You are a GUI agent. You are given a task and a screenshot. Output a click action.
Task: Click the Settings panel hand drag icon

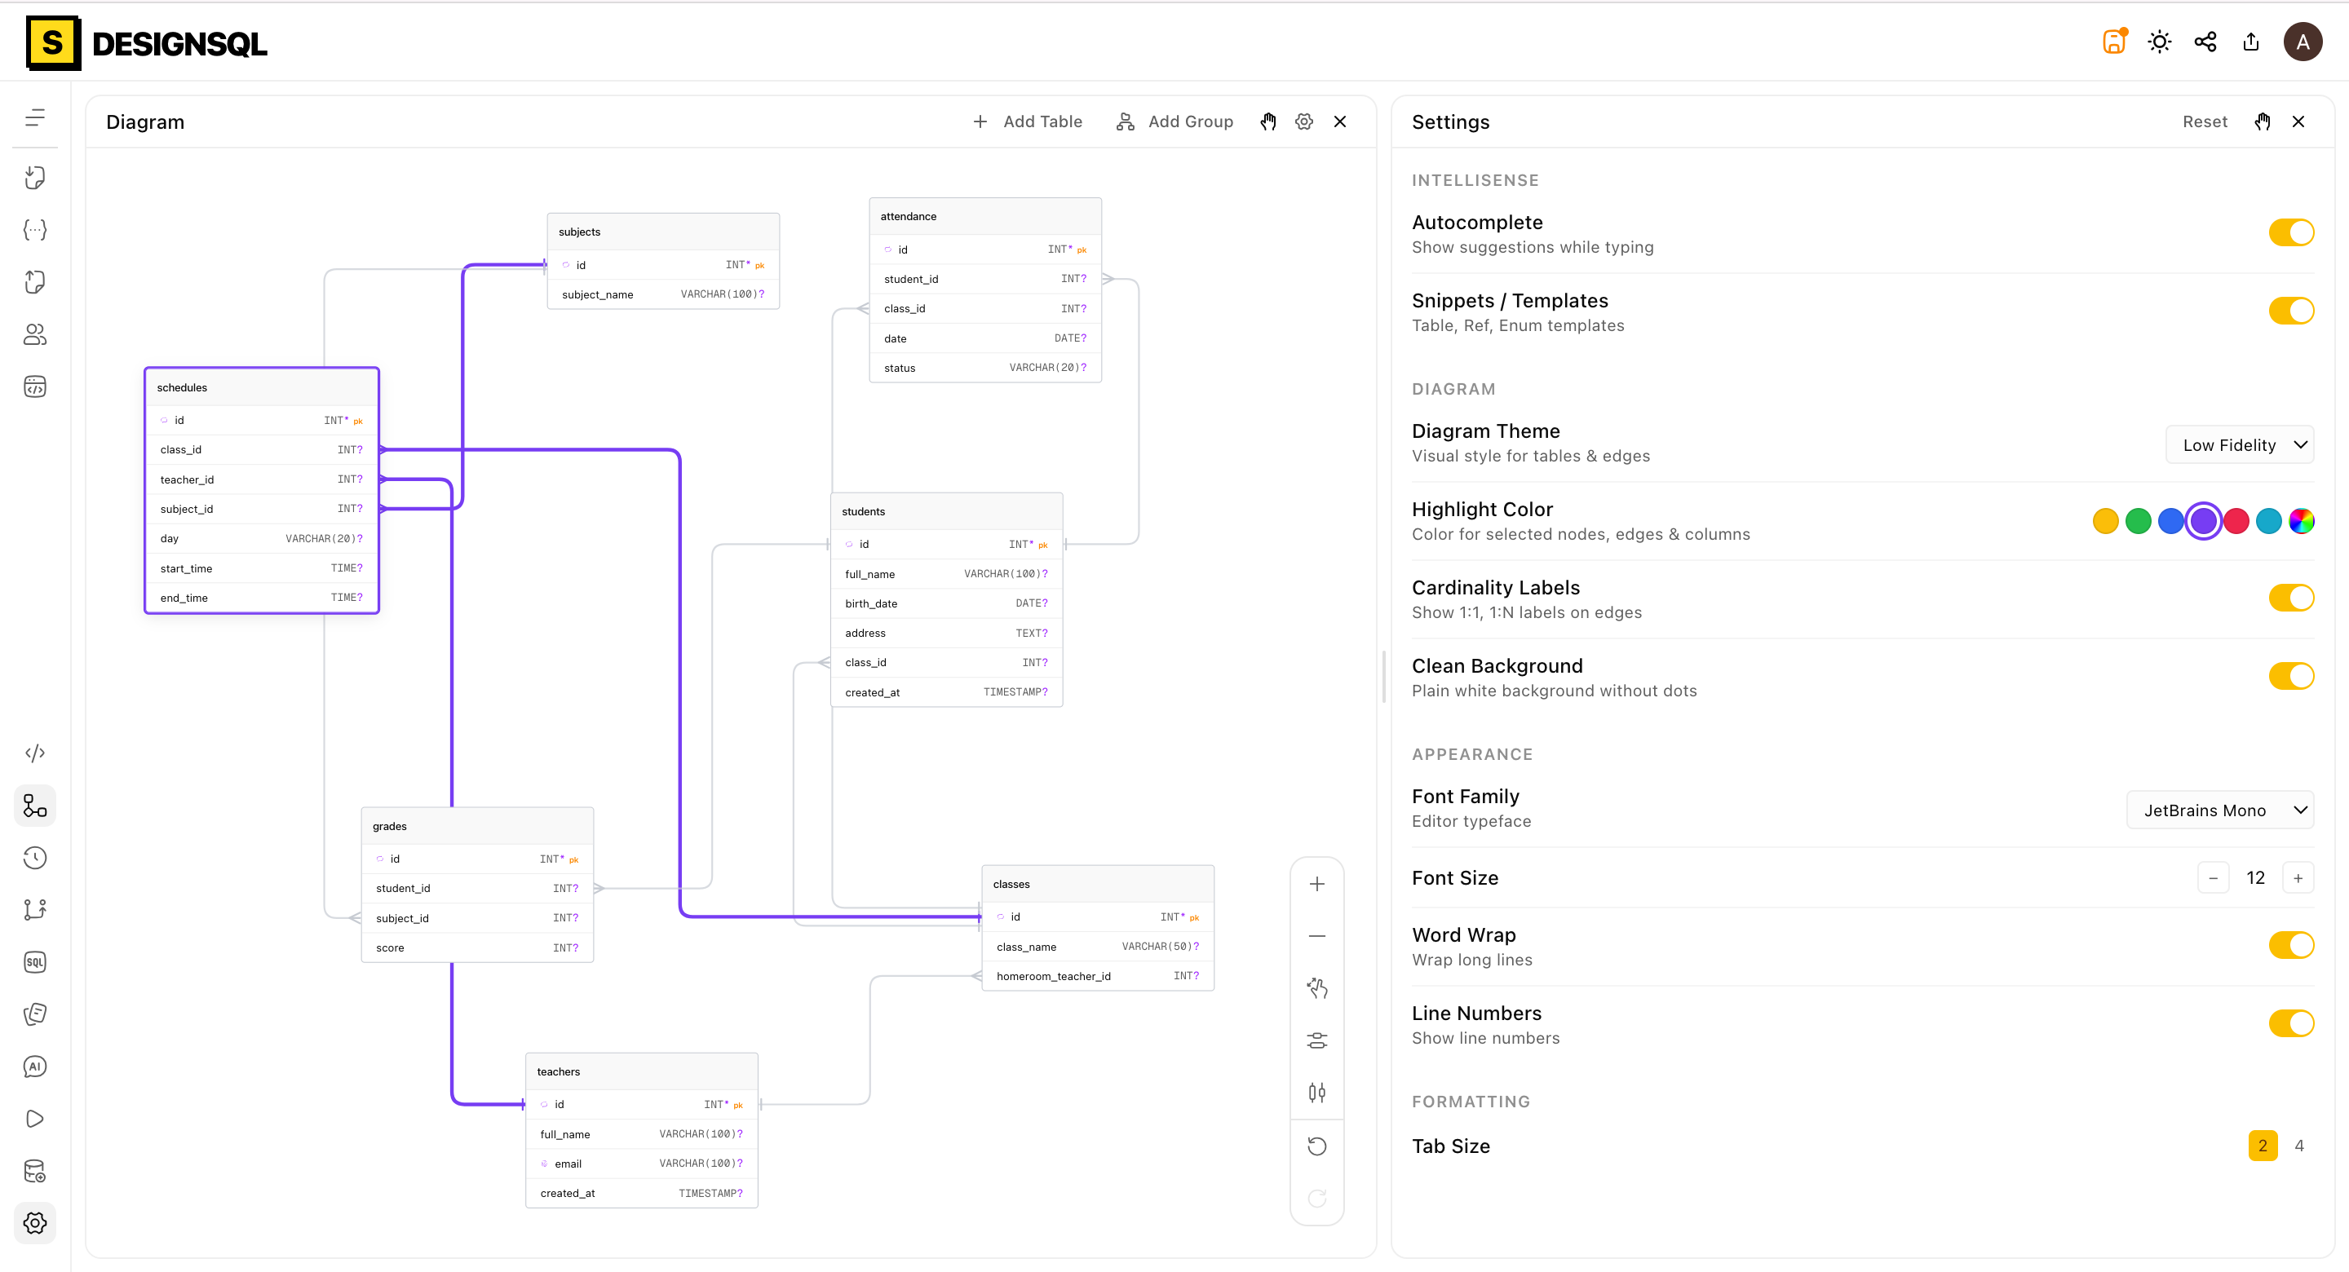coord(2263,121)
